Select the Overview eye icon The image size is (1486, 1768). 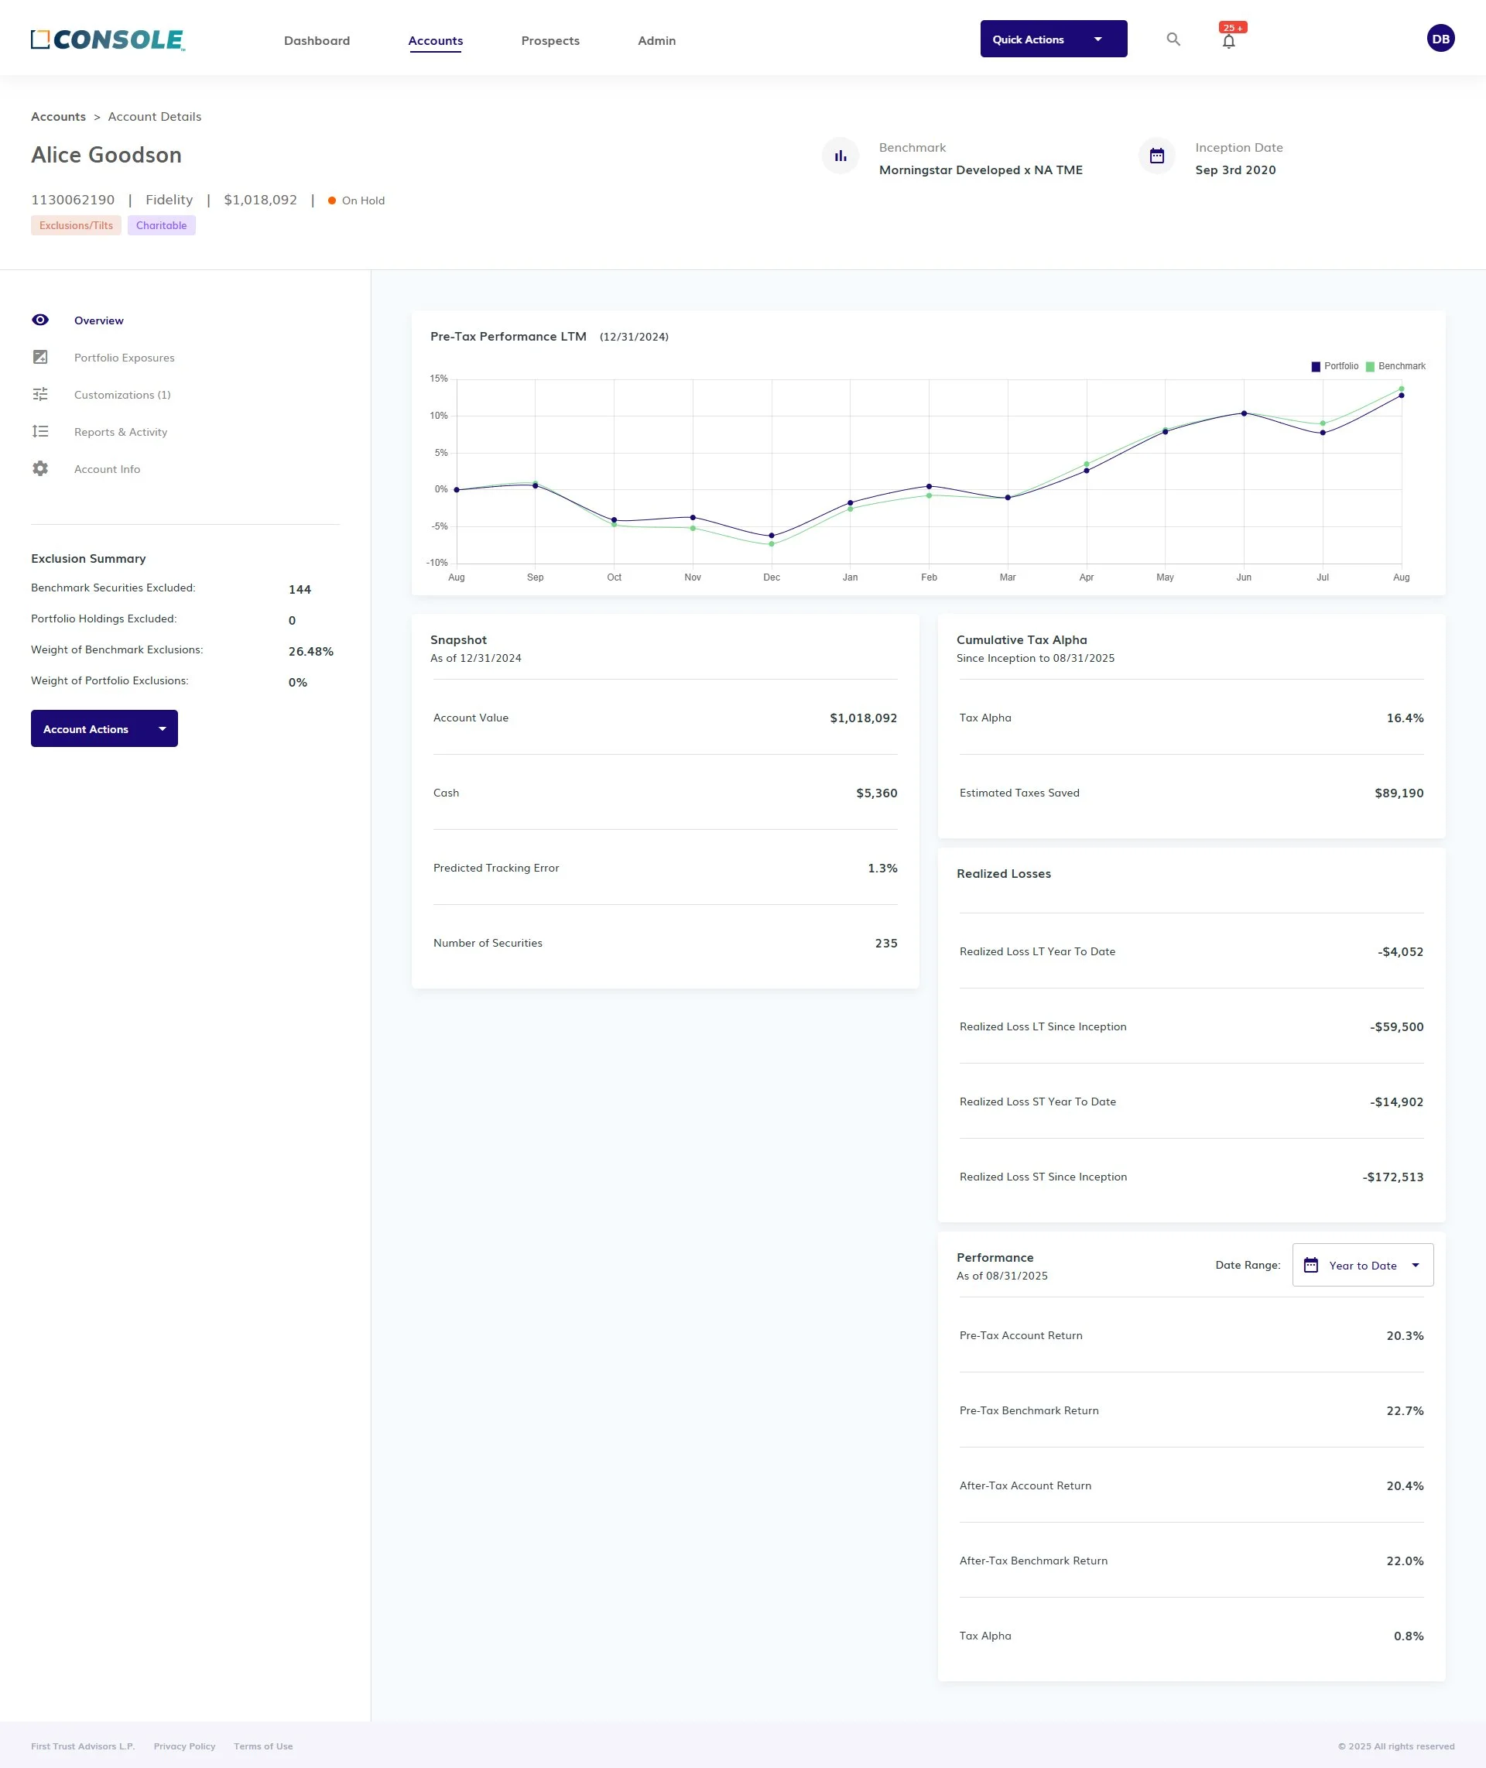tap(40, 320)
